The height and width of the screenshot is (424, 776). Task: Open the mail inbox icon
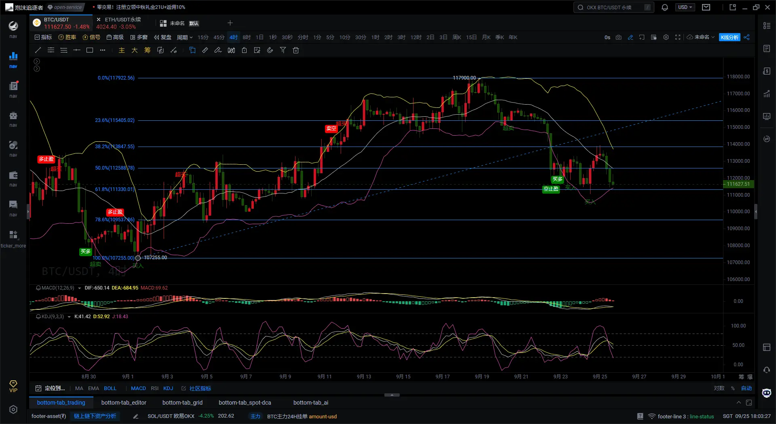coord(706,7)
